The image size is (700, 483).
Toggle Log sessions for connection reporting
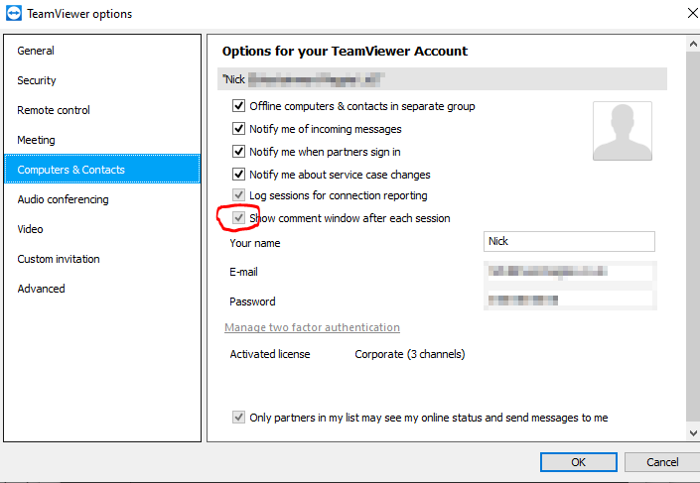pyautogui.click(x=239, y=195)
